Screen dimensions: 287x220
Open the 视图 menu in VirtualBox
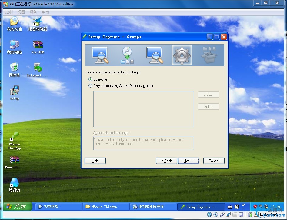tap(21, 12)
